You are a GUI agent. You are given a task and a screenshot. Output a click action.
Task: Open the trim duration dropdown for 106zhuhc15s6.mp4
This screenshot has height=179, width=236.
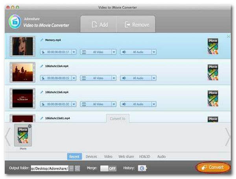[74, 104]
